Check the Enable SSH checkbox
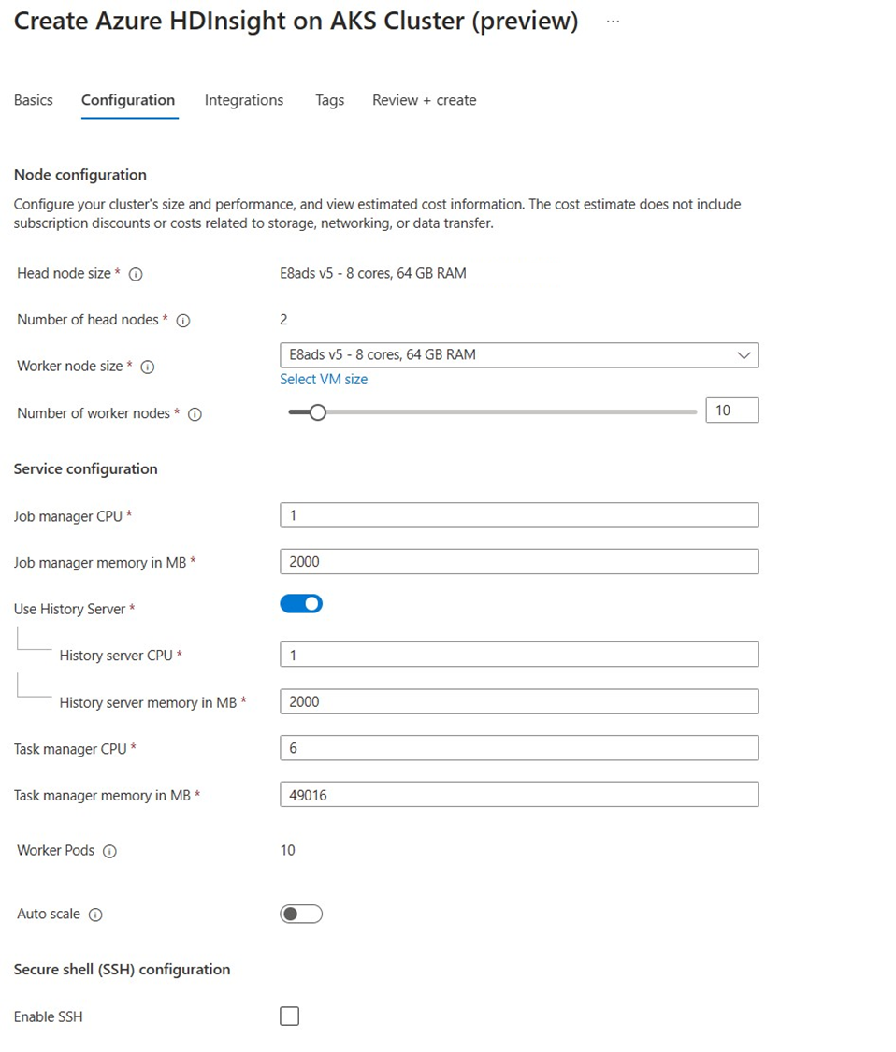 pos(290,1016)
